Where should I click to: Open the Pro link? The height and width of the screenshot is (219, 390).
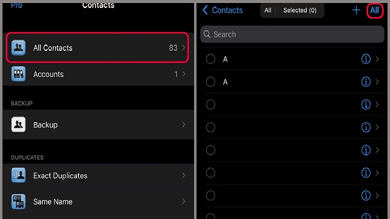click(x=17, y=5)
